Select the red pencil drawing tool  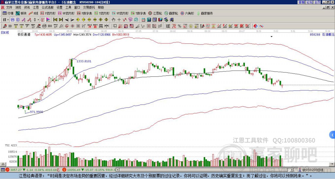(x=5, y=26)
